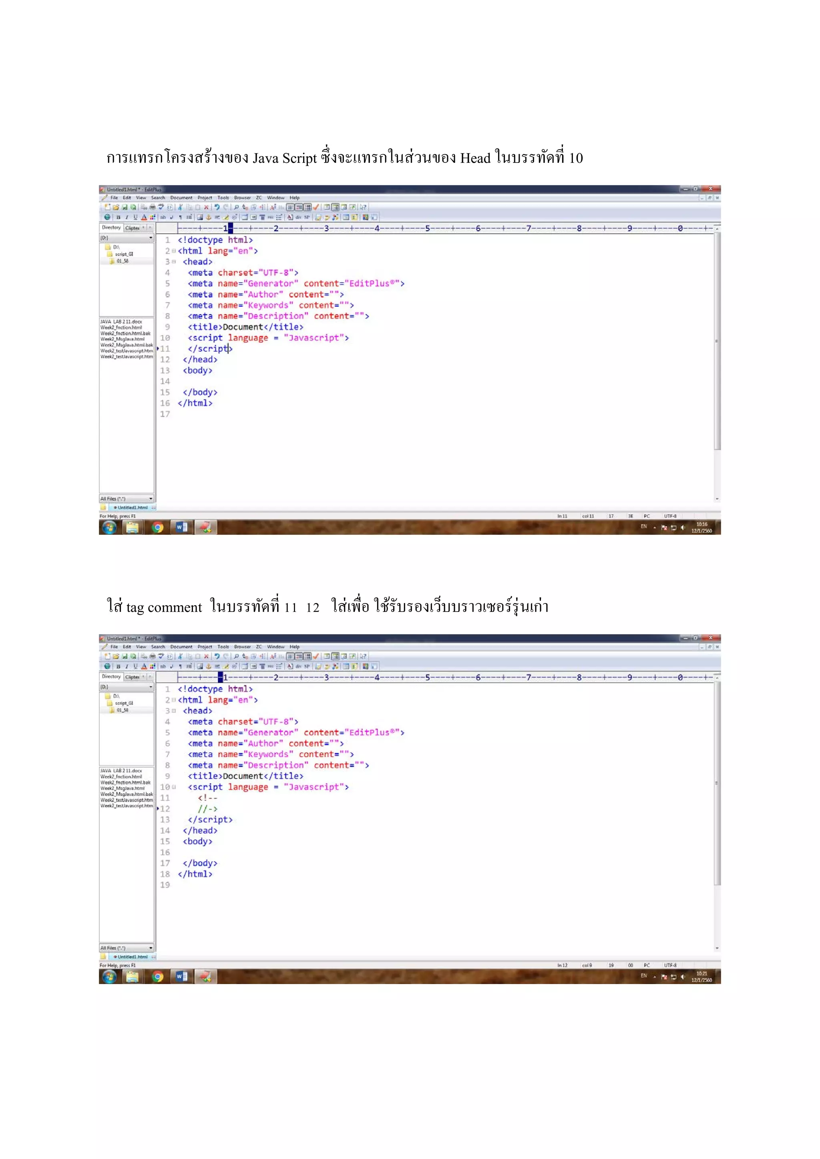This screenshot has width=820, height=1159.
Task: Select JAVA_LAB 2 11.docx in second screenshot file list
Action: click(x=121, y=771)
